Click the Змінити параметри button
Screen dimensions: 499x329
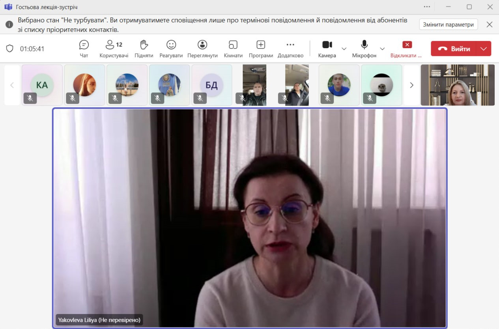(x=448, y=24)
